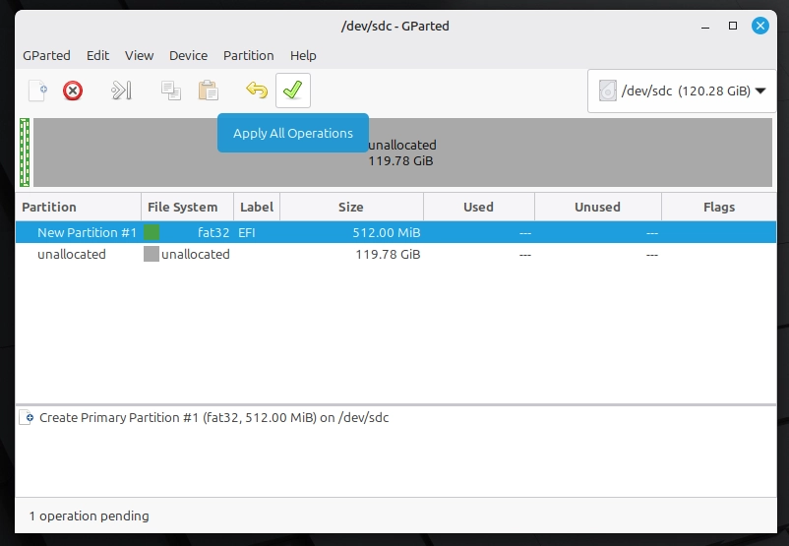This screenshot has width=789, height=546.
Task: Click the Unused column header
Action: pos(598,207)
